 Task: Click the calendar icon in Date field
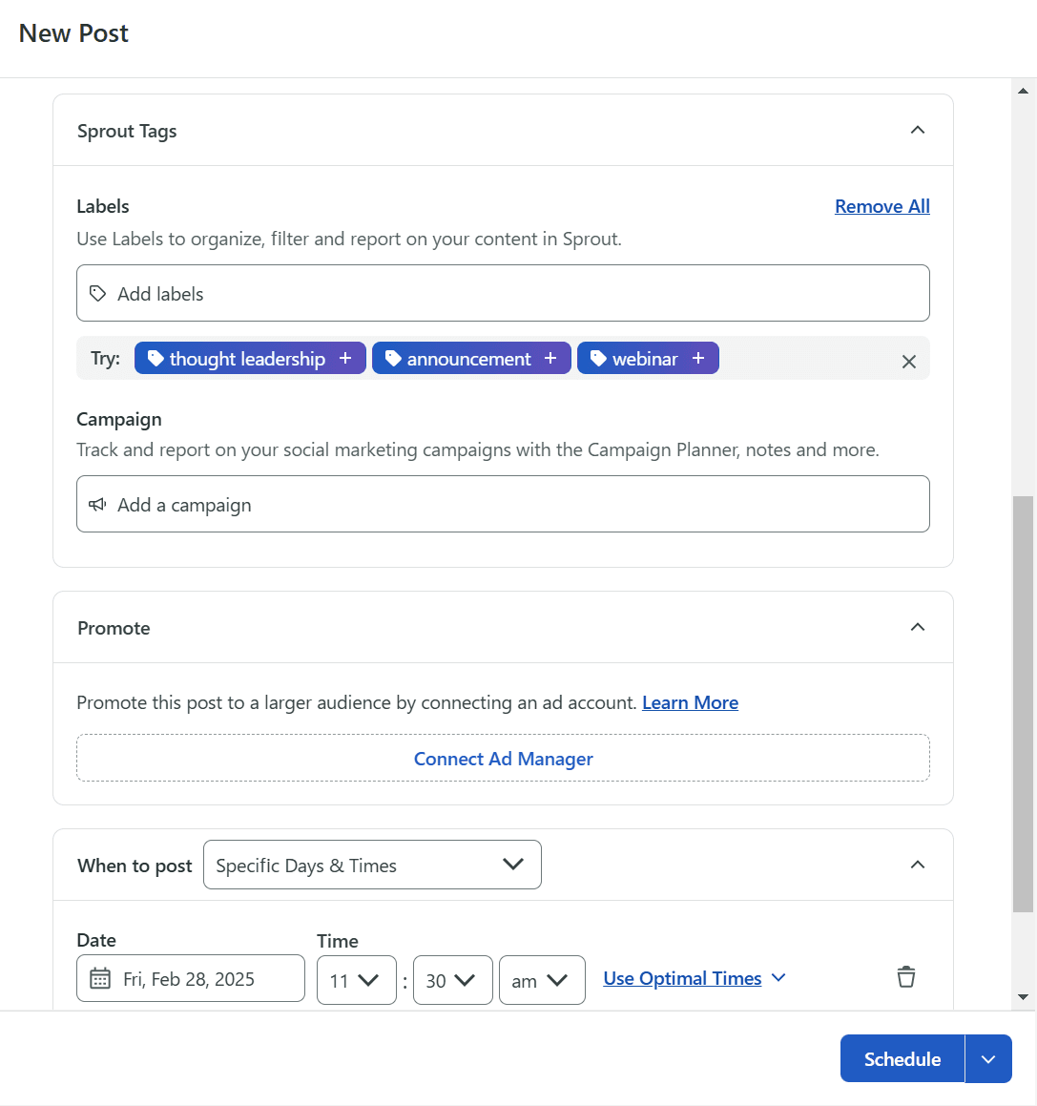pos(100,979)
